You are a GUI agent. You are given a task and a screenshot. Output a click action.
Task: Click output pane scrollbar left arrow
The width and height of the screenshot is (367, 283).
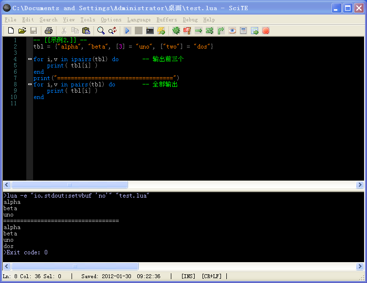coord(7,266)
